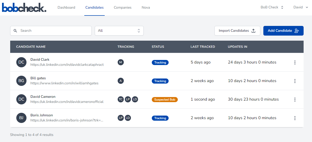Click the Boris Johnson candidate name

point(42,115)
